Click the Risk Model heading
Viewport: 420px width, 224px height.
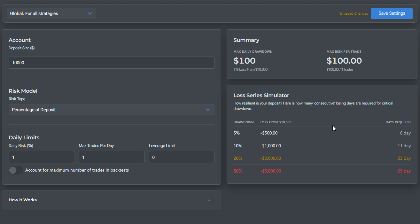pyautogui.click(x=23, y=91)
